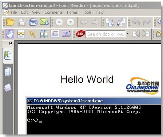Click the 'Search doc or web' field
The width and height of the screenshot is (163, 137).
pyautogui.click(x=106, y=34)
